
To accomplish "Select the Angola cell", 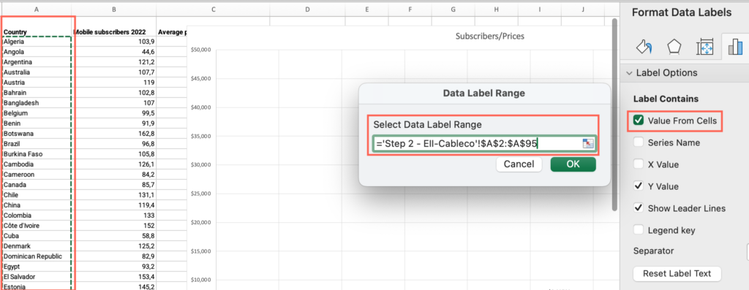I will (x=37, y=52).
